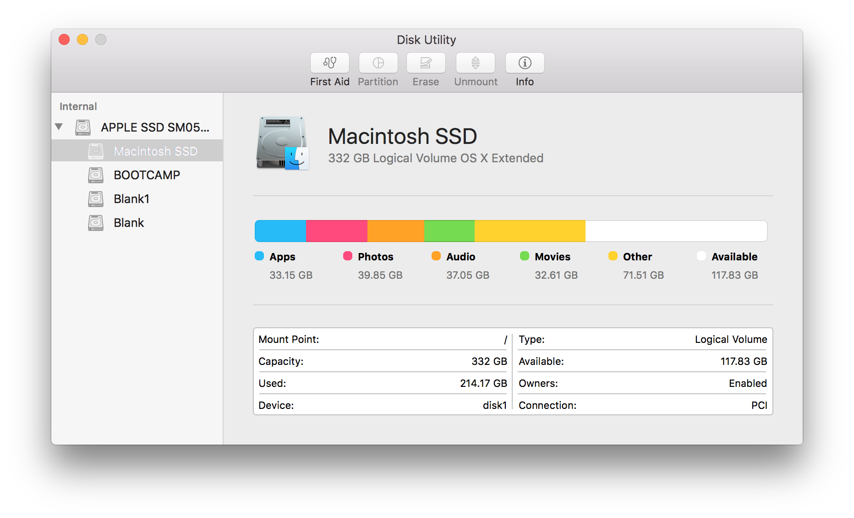Select the APPLE SSD SM05 disk icon

click(x=83, y=127)
